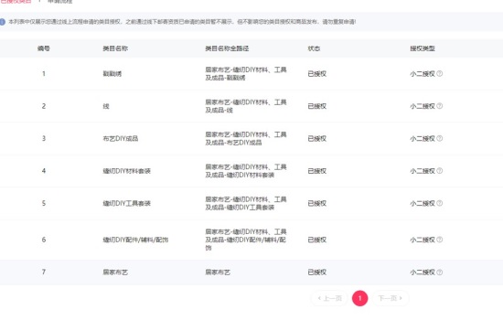Image resolution: width=503 pixels, height=331 pixels.
Task: Click help icon beside 小二授权 in row 1
Action: (x=440, y=73)
